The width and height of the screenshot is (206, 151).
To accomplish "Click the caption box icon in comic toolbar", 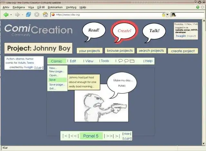I will pos(132,61).
